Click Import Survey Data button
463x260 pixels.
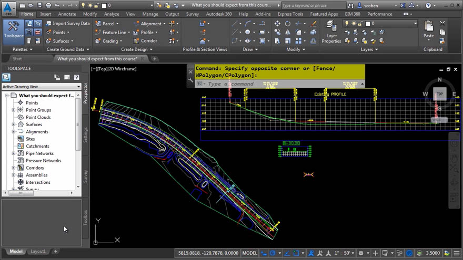pos(68,24)
